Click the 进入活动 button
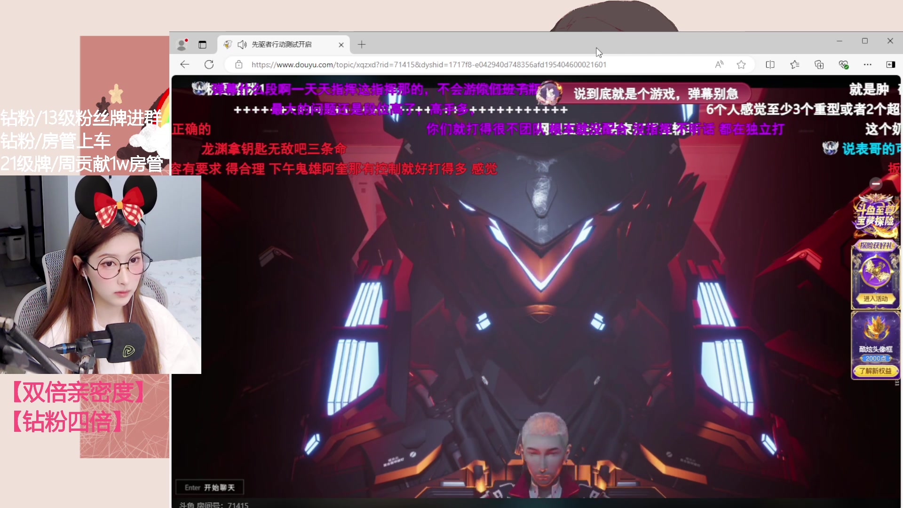The image size is (903, 508). (x=875, y=299)
